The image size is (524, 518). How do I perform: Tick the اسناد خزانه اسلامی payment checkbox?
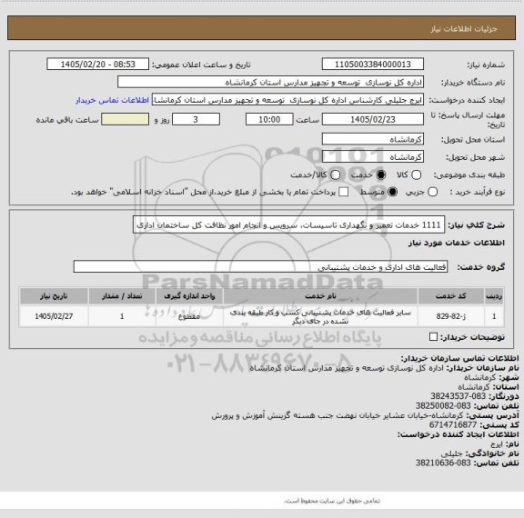pos(344,192)
